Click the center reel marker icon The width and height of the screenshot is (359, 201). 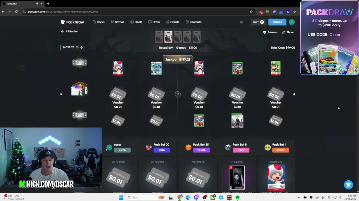coord(178,94)
